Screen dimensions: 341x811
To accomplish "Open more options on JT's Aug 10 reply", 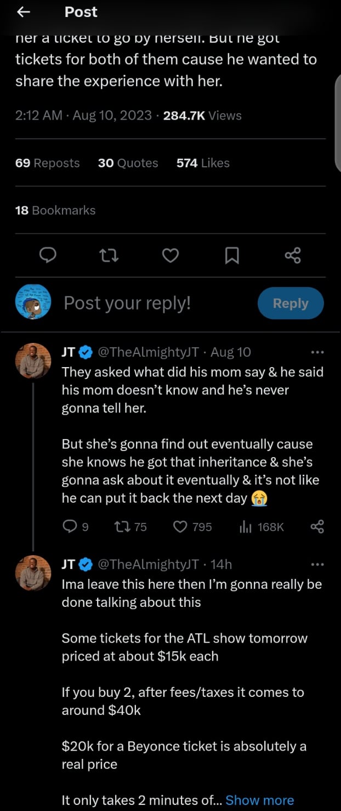I will point(317,352).
